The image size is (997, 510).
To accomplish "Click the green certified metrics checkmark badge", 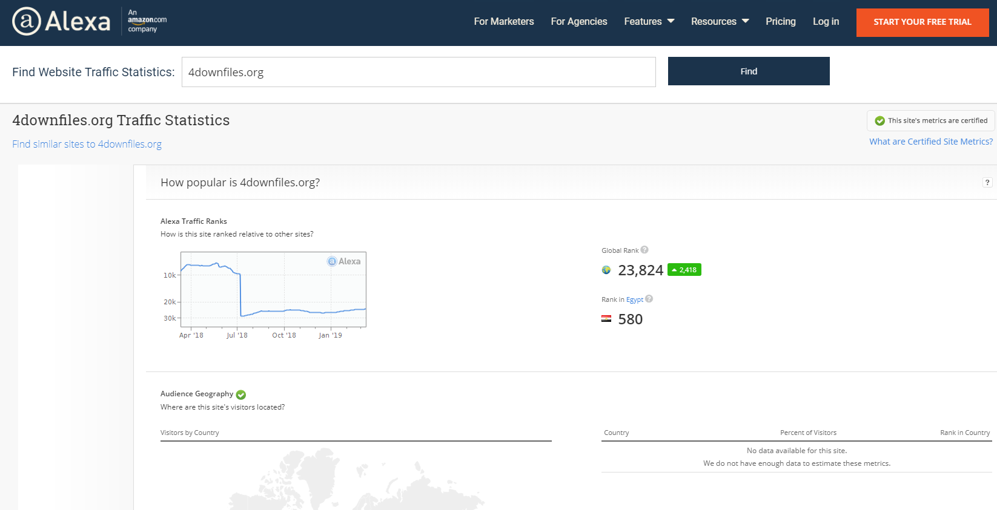I will [880, 121].
